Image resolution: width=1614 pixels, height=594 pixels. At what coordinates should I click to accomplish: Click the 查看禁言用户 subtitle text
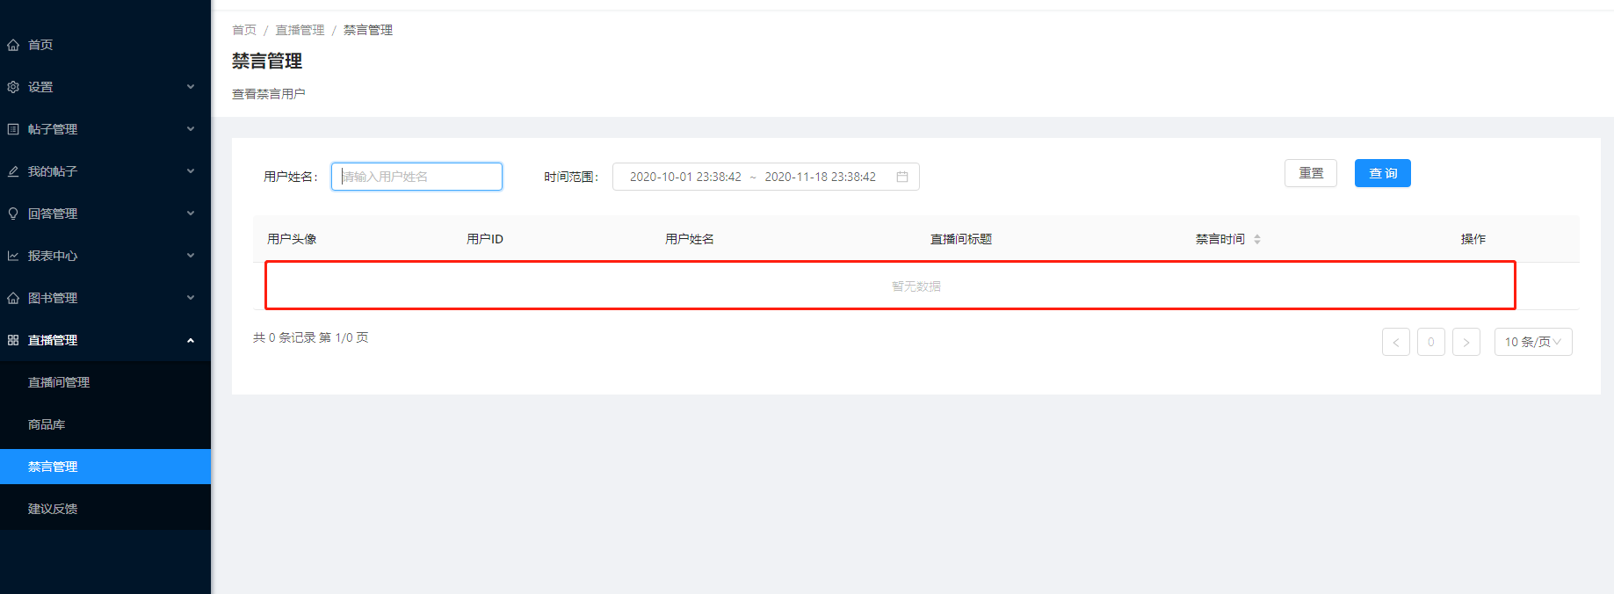click(x=269, y=94)
